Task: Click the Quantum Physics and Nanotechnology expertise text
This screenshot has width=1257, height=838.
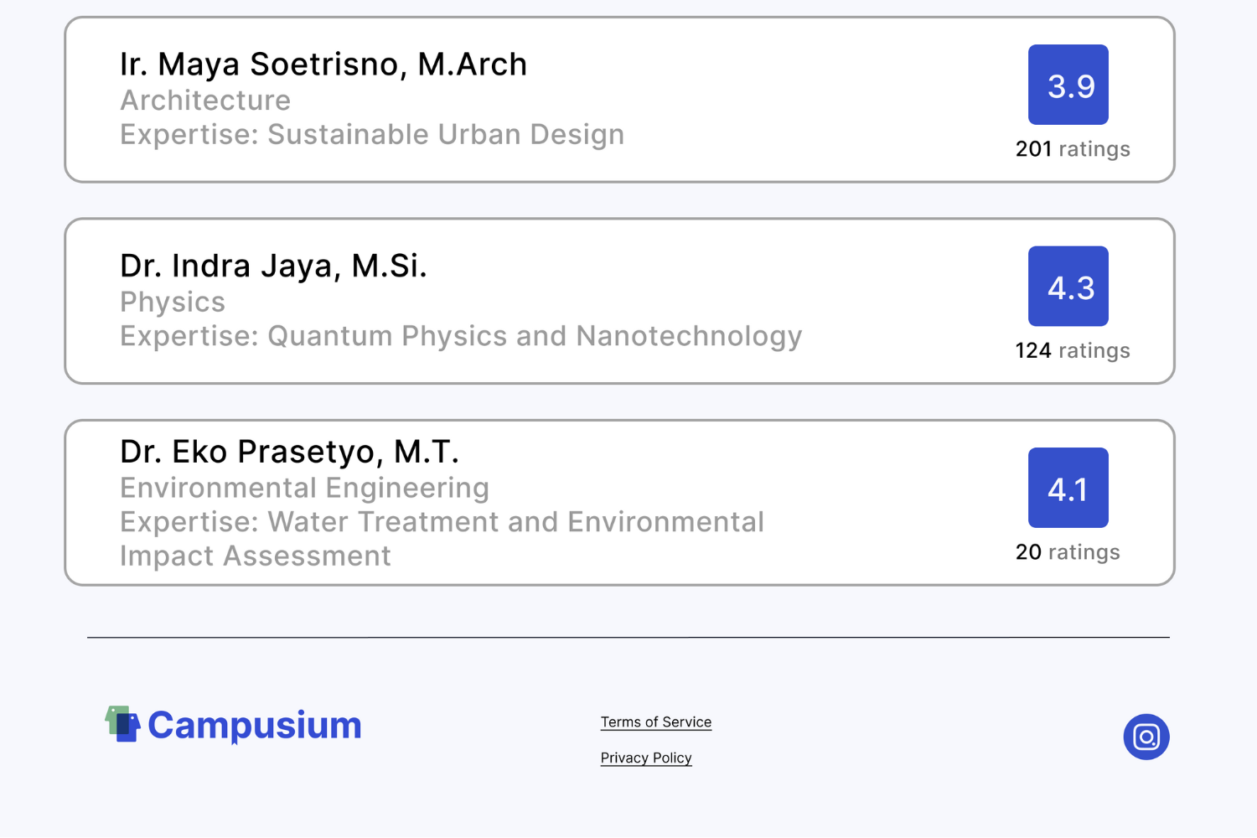Action: click(535, 336)
